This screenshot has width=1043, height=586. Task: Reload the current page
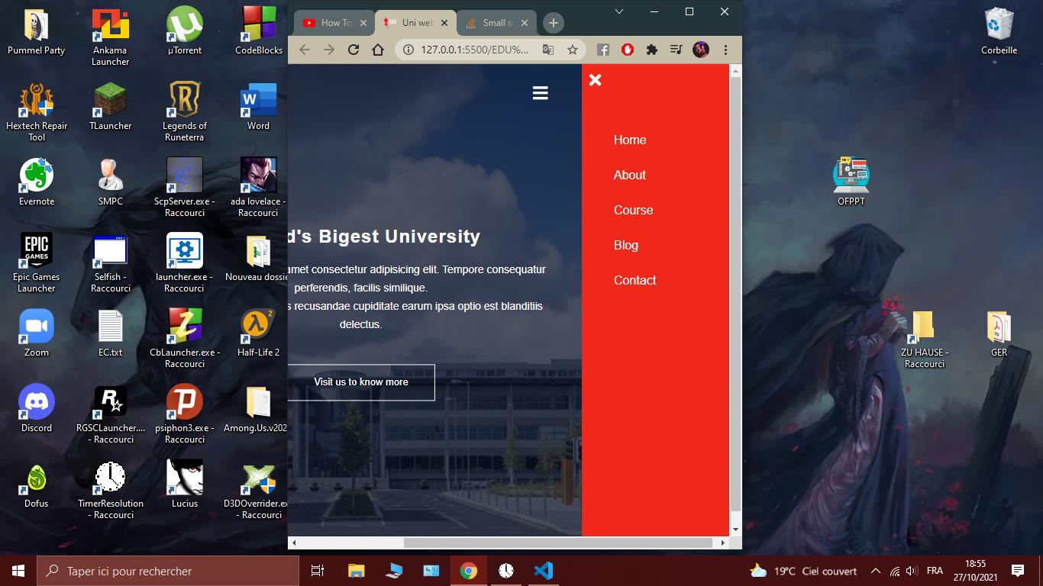pyautogui.click(x=354, y=50)
